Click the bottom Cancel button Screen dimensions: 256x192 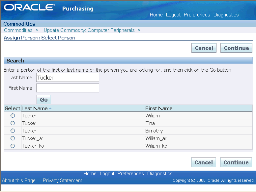203,162
